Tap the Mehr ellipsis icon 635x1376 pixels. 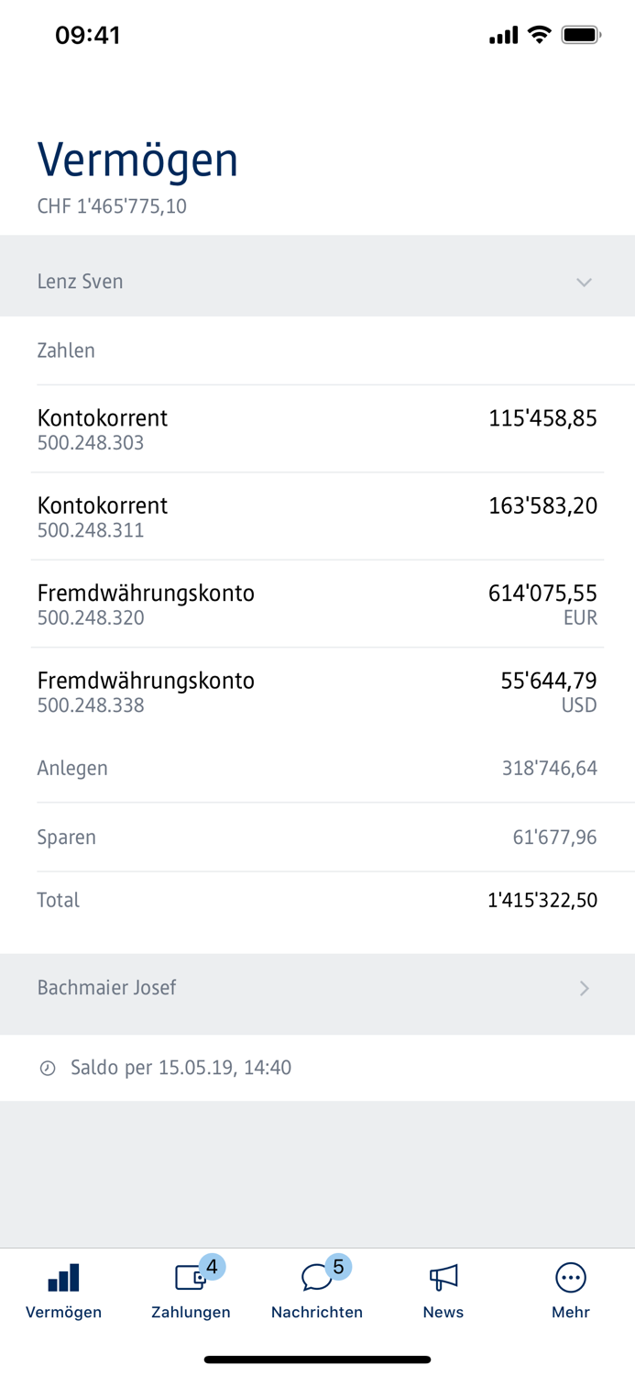570,1275
